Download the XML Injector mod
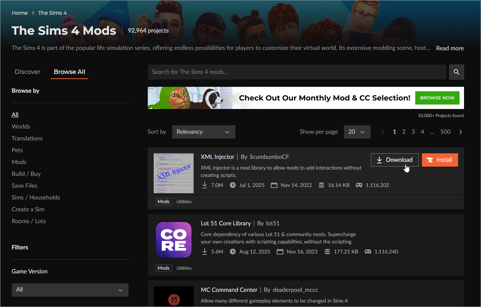 pyautogui.click(x=395, y=160)
